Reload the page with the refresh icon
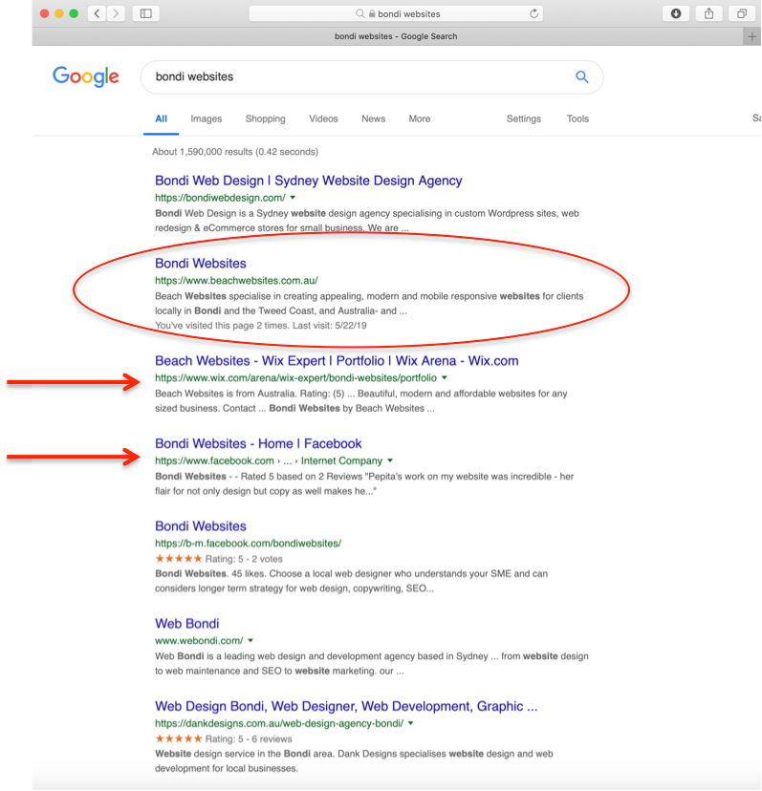The width and height of the screenshot is (762, 791). pos(533,13)
